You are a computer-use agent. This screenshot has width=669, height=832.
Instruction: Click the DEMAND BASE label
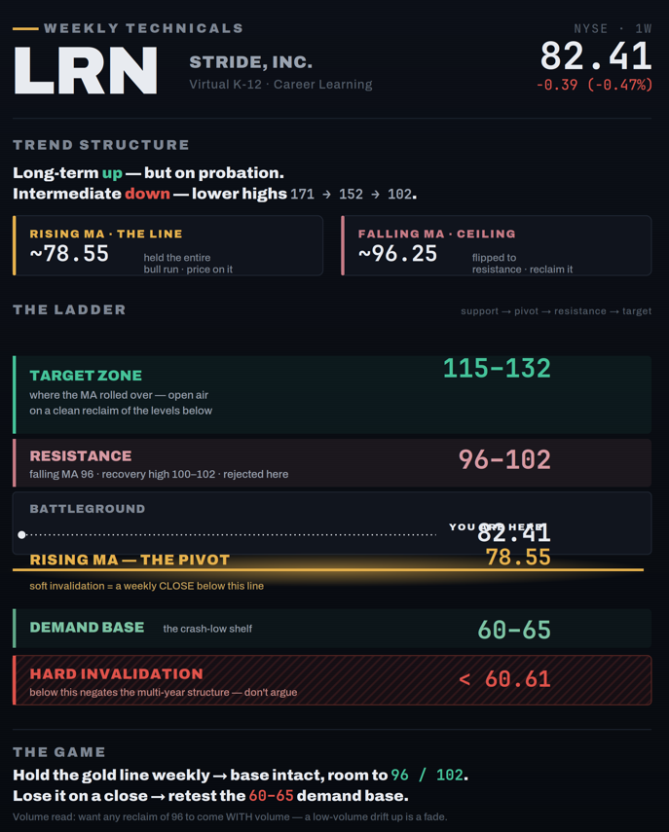87,628
